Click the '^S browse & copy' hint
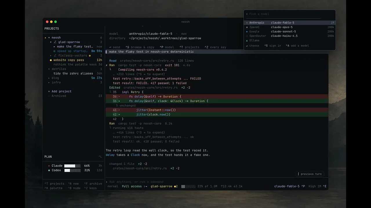The image size is (371, 208). pyautogui.click(x=140, y=47)
